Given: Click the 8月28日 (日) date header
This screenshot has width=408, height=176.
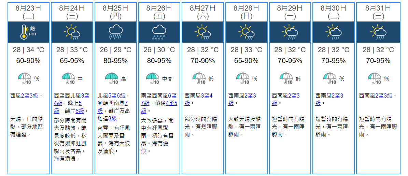Looking at the screenshot, I should point(246,11).
